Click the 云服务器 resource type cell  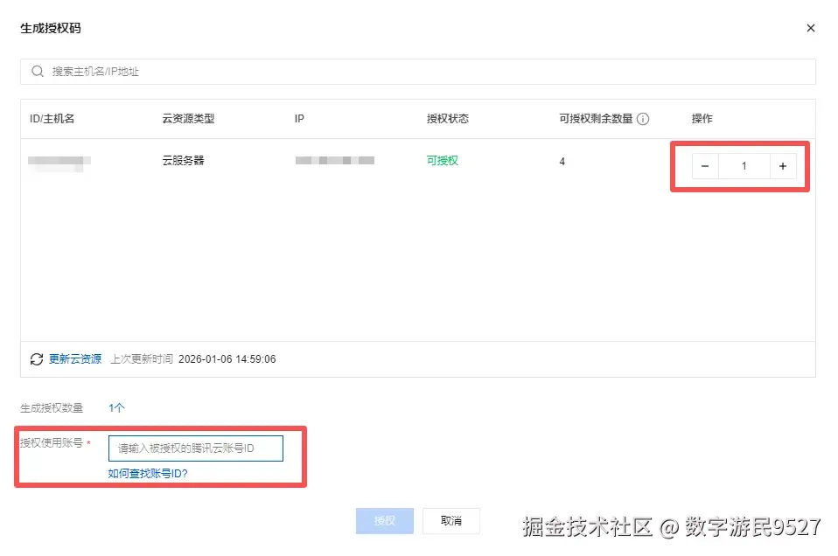[x=182, y=161]
